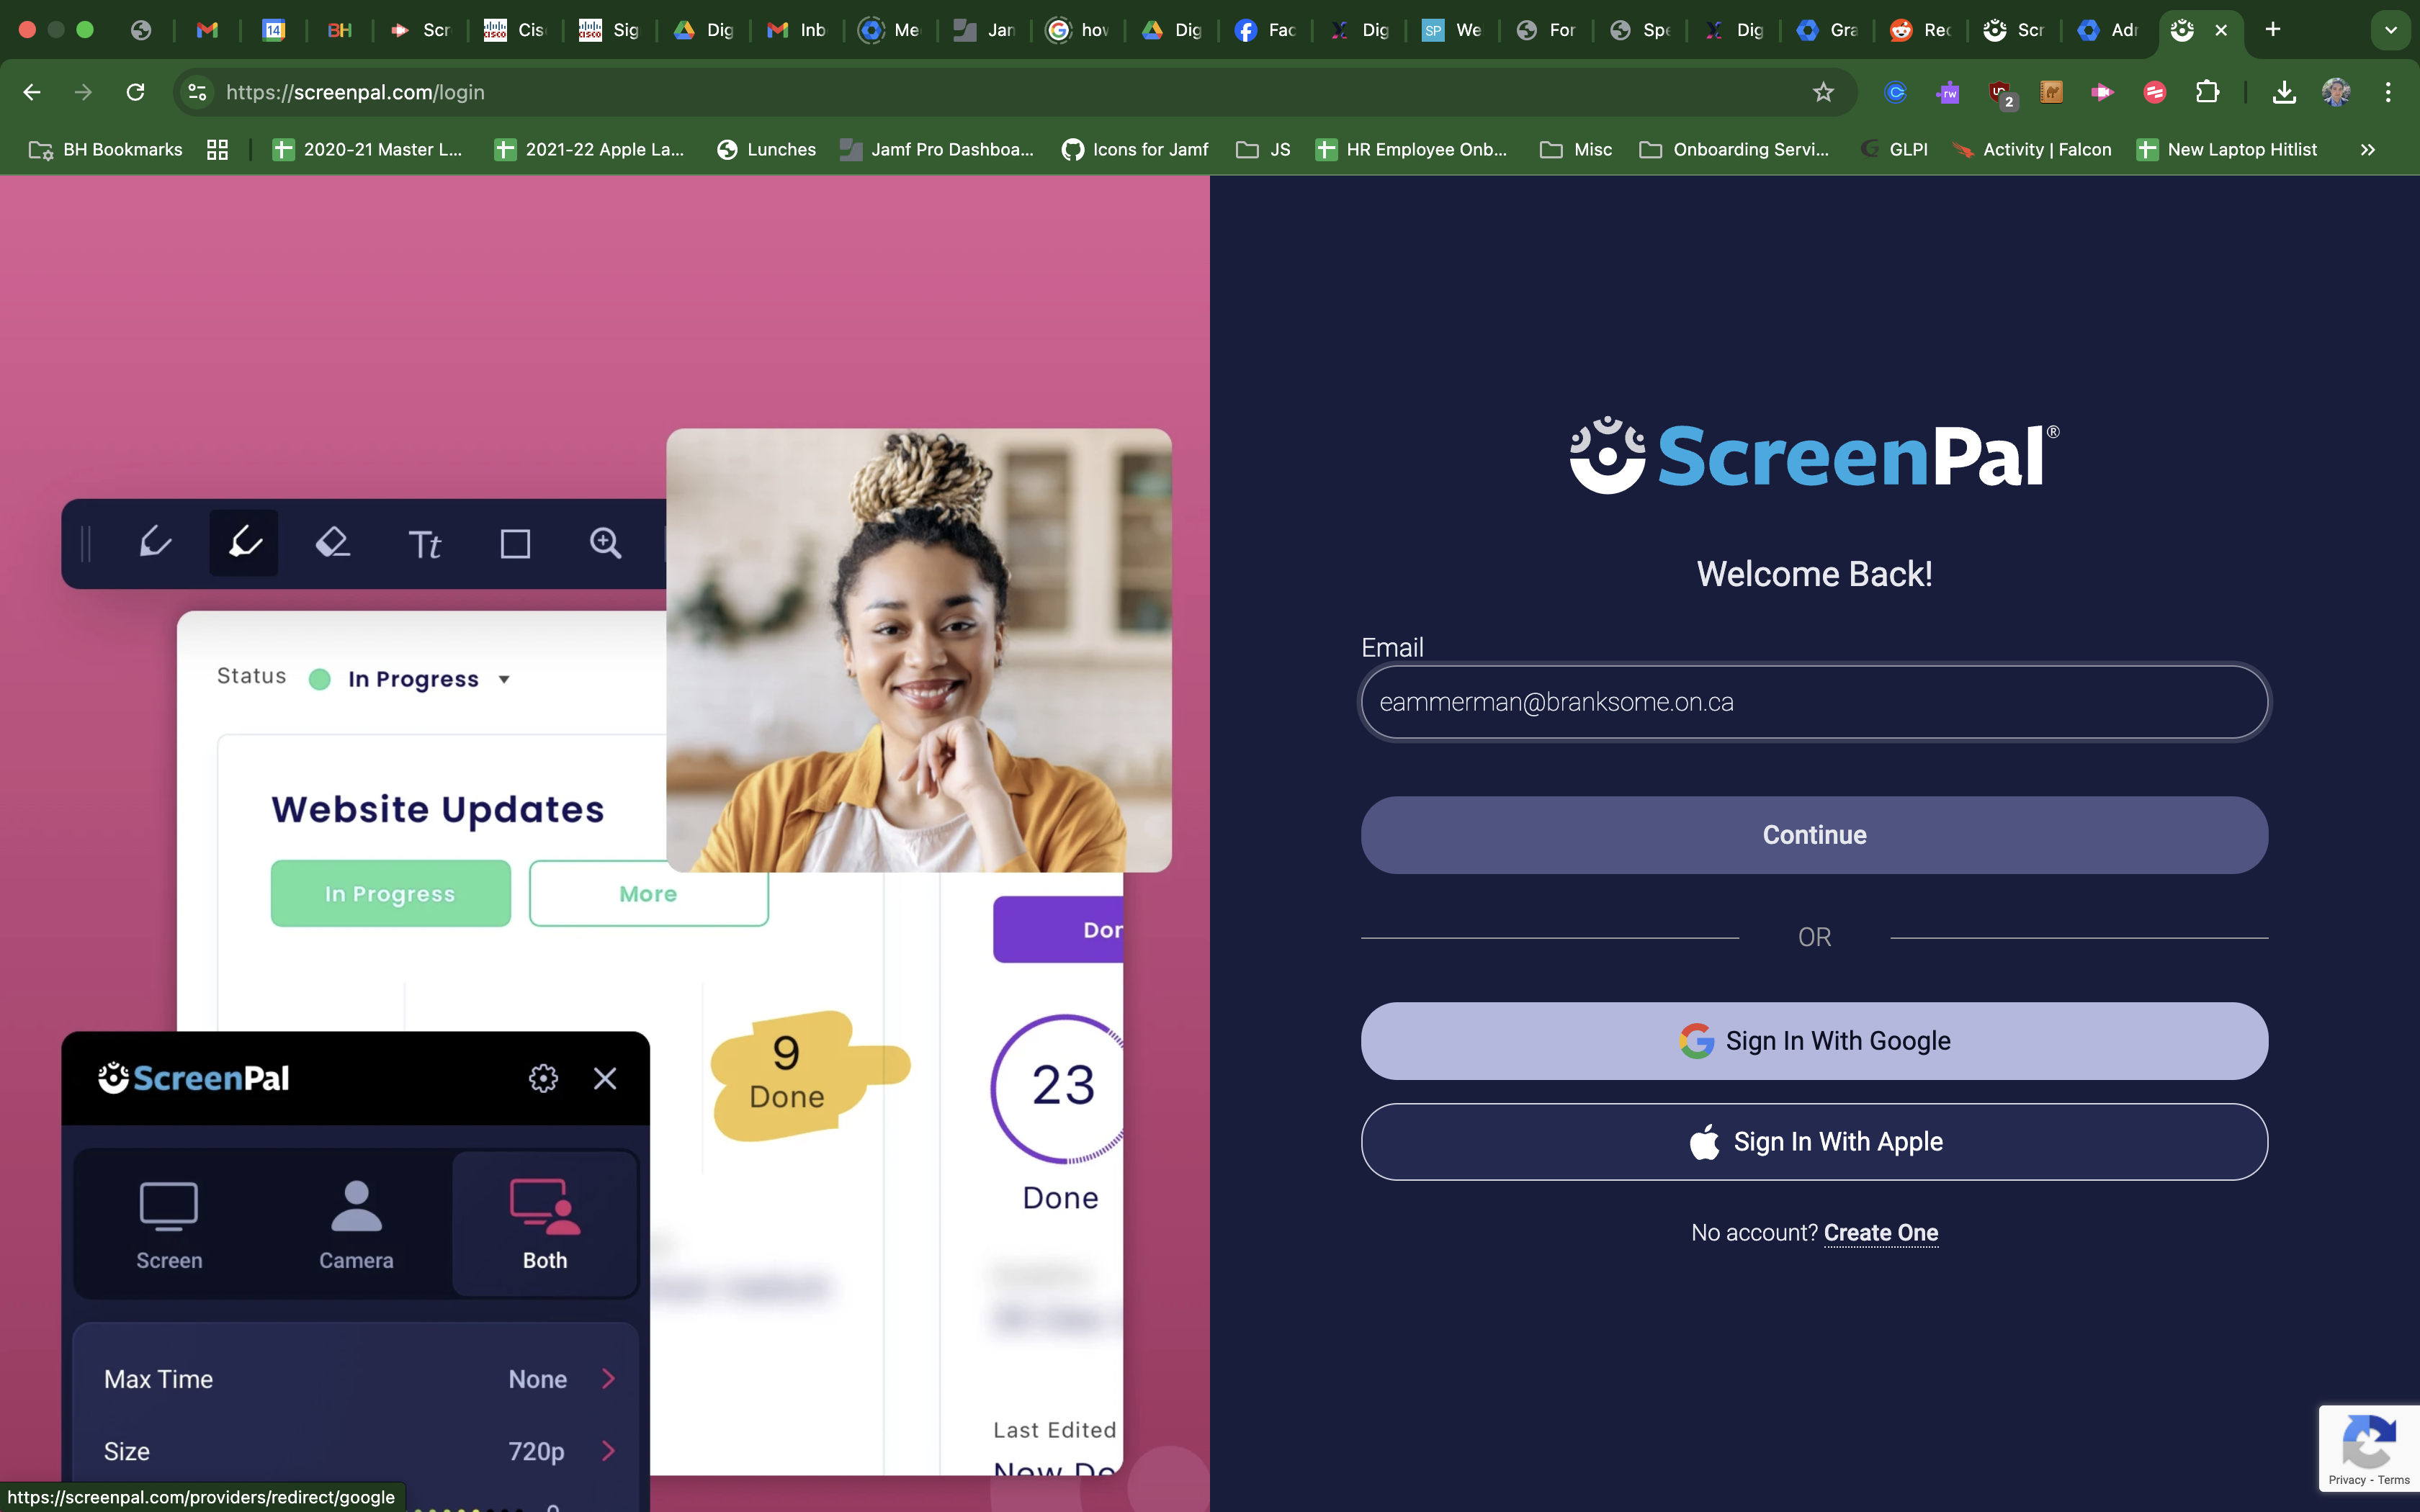
Task: Open a new browser tab
Action: [x=2273, y=30]
